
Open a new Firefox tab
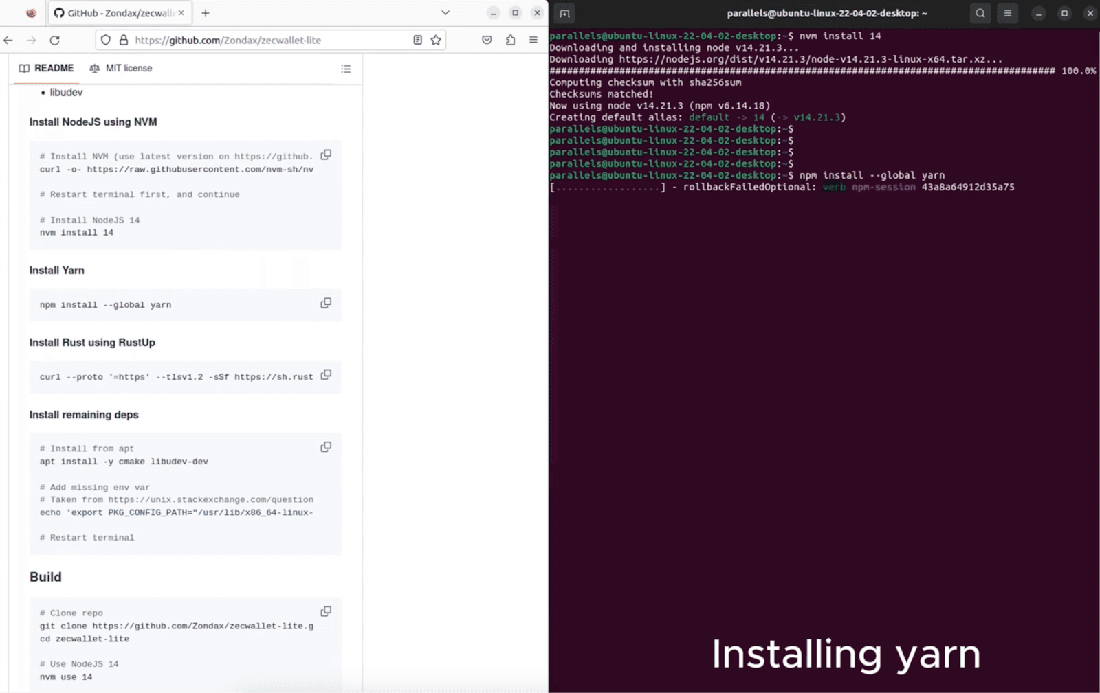pyautogui.click(x=206, y=12)
